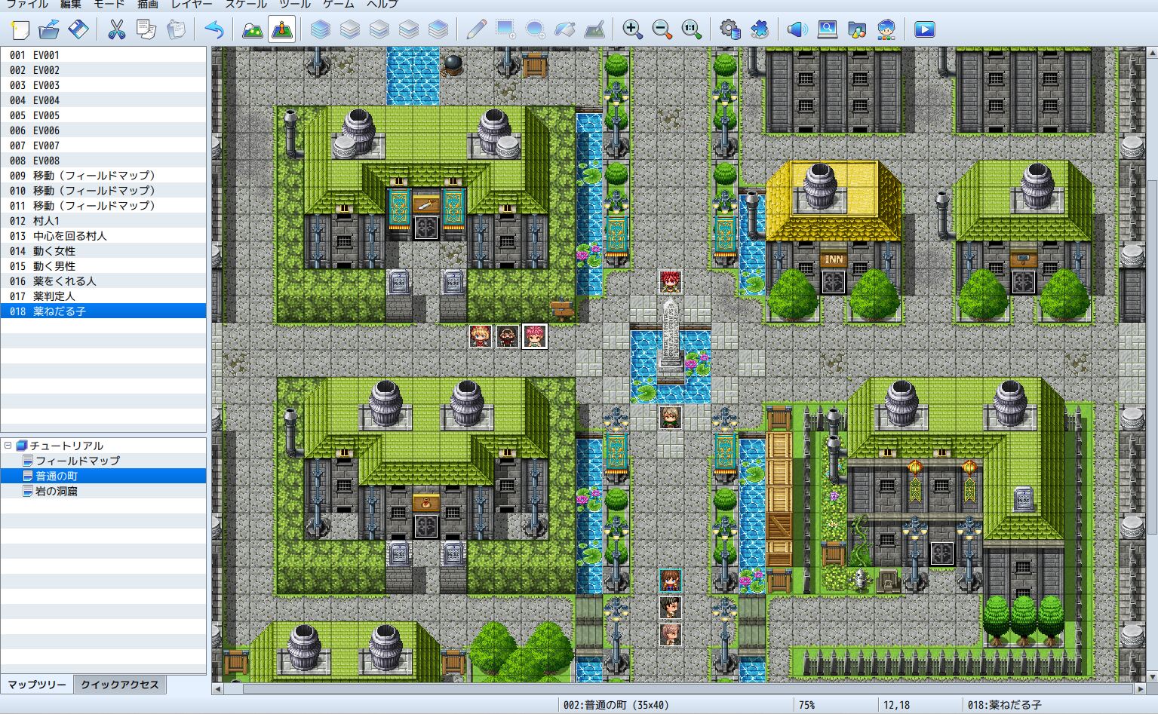Open the Database gear icon
The height and width of the screenshot is (714, 1158).
tap(730, 29)
